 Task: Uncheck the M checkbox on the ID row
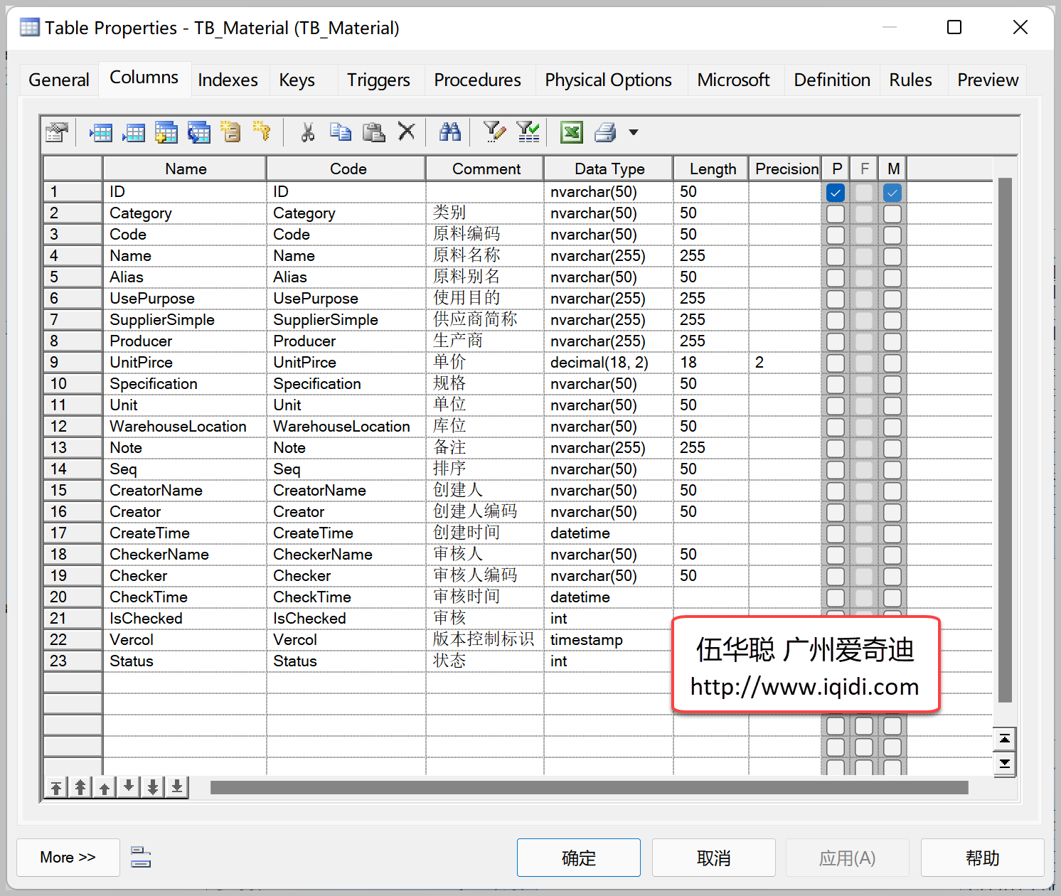pyautogui.click(x=892, y=192)
